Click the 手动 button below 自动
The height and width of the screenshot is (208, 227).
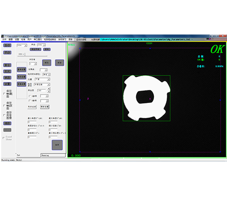coord(7,52)
